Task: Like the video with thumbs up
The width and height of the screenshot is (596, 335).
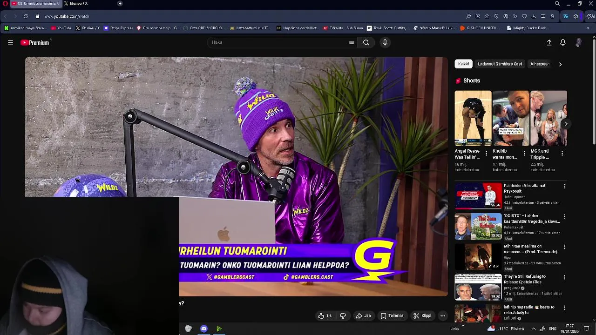Action: tap(325, 315)
